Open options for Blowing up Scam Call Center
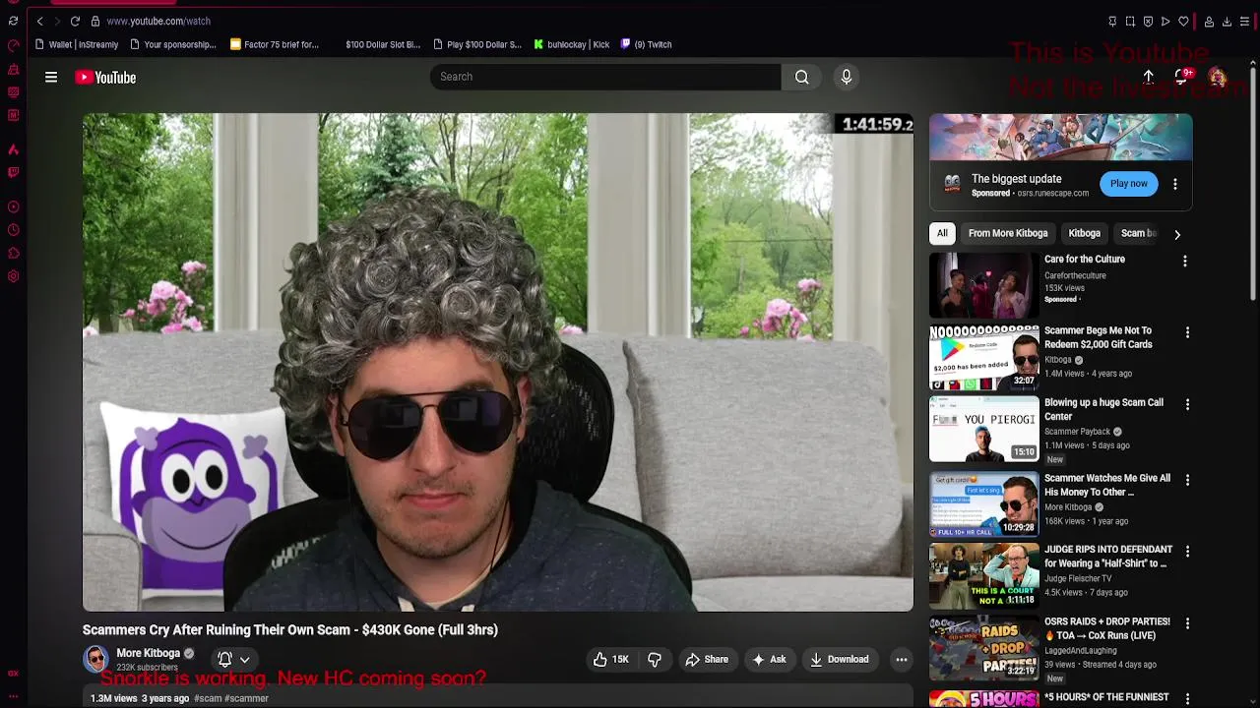The image size is (1260, 708). [1187, 404]
